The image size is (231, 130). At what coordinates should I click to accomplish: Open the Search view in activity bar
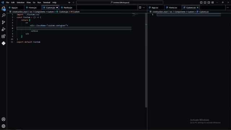coord(3,15)
